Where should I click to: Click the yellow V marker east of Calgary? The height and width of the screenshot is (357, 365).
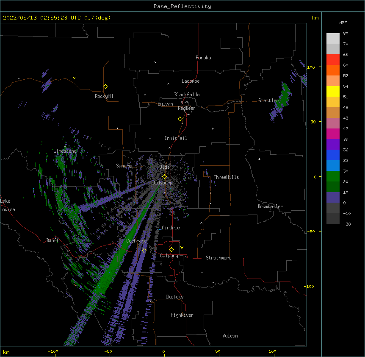[x=182, y=248]
